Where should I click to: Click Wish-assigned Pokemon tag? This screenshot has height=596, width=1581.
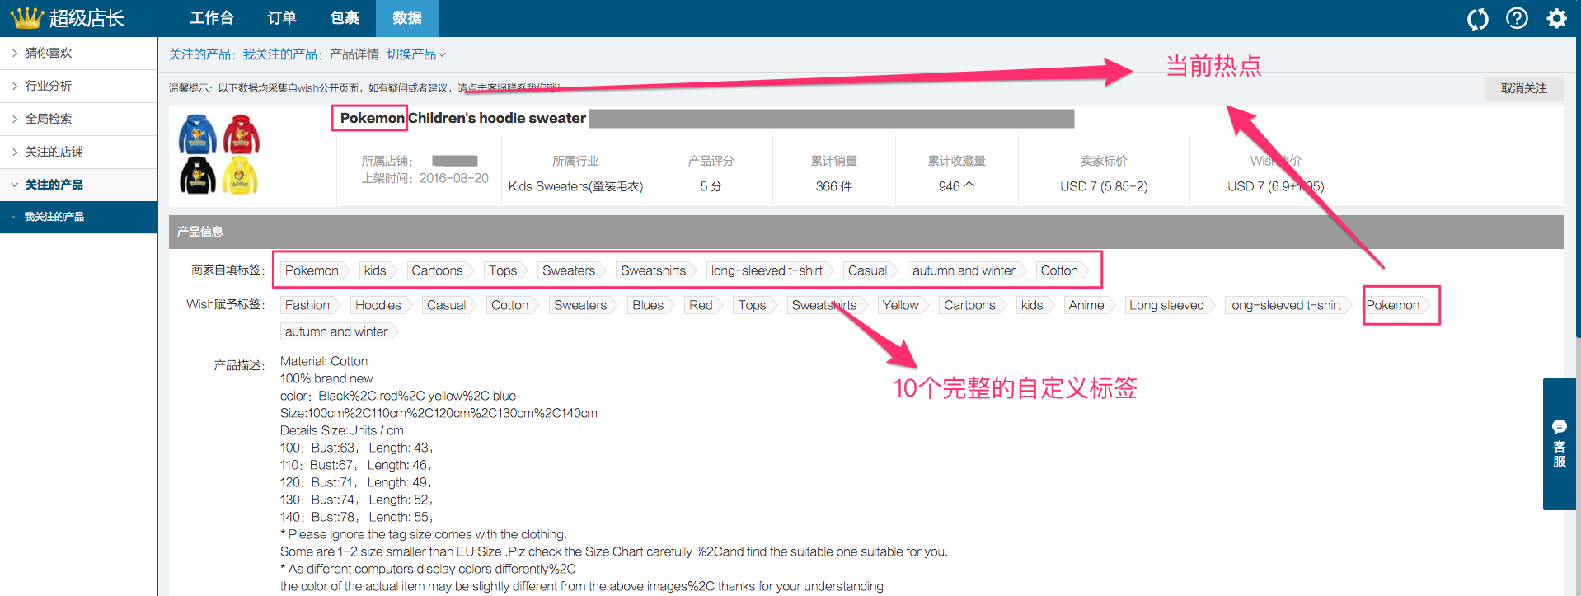[x=1395, y=305]
